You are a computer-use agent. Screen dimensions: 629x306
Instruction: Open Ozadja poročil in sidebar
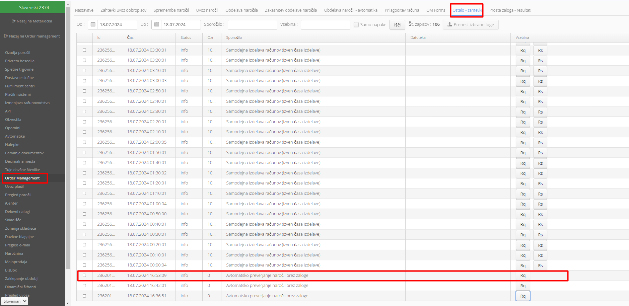point(18,53)
